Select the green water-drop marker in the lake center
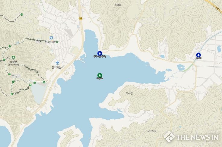 coord(100,75)
